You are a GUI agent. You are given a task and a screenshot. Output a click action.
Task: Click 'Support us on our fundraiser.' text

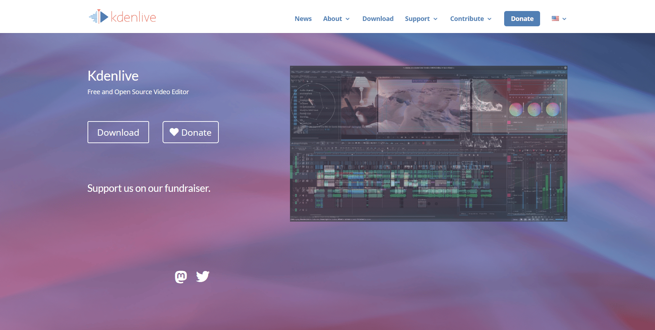(149, 188)
